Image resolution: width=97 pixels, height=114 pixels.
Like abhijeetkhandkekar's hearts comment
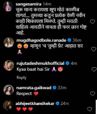coord(89,109)
